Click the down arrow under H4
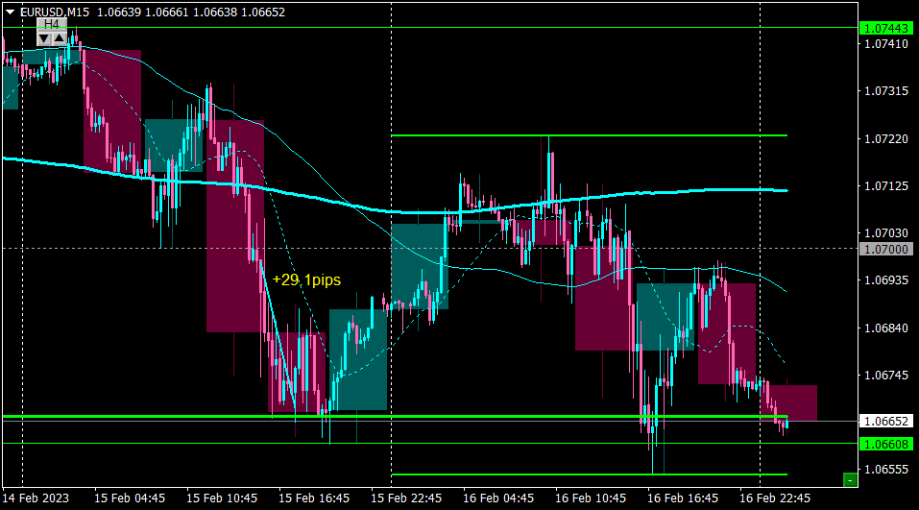Image resolution: width=919 pixels, height=510 pixels. click(x=44, y=38)
